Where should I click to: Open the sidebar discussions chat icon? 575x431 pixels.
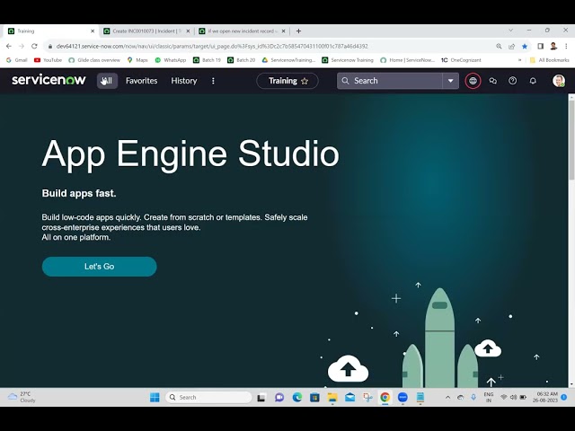pos(493,81)
